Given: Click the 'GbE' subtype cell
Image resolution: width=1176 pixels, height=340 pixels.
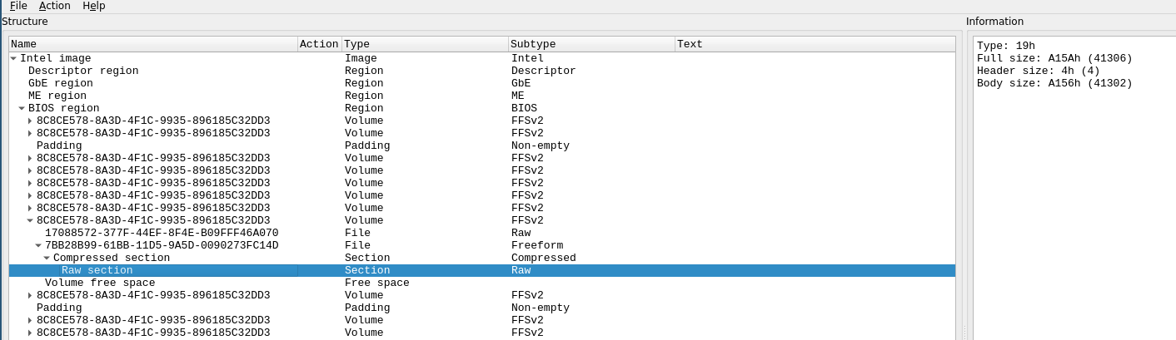Looking at the screenshot, I should (x=521, y=83).
